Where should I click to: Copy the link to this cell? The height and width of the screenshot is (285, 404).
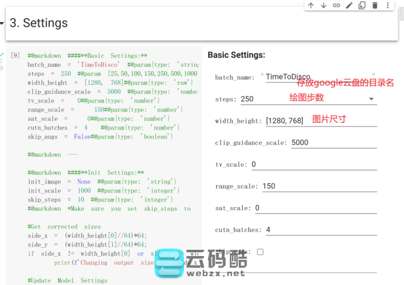click(337, 6)
